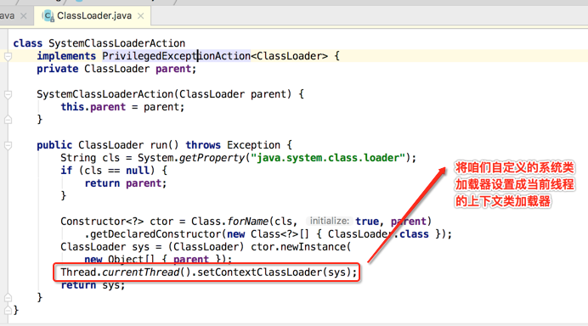
Task: Click the forName method call
Action: tap(248, 222)
